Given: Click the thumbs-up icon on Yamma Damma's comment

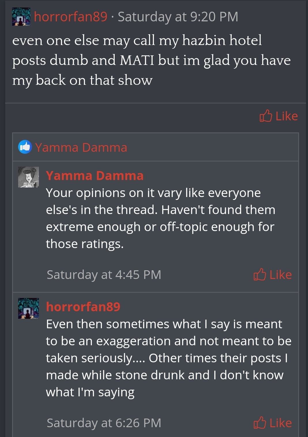Looking at the screenshot, I should coord(260,275).
